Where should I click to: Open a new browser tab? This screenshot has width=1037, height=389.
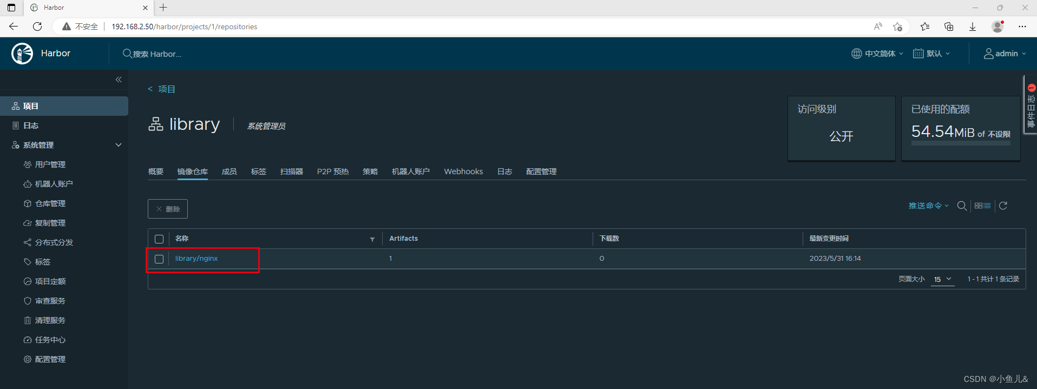(163, 8)
